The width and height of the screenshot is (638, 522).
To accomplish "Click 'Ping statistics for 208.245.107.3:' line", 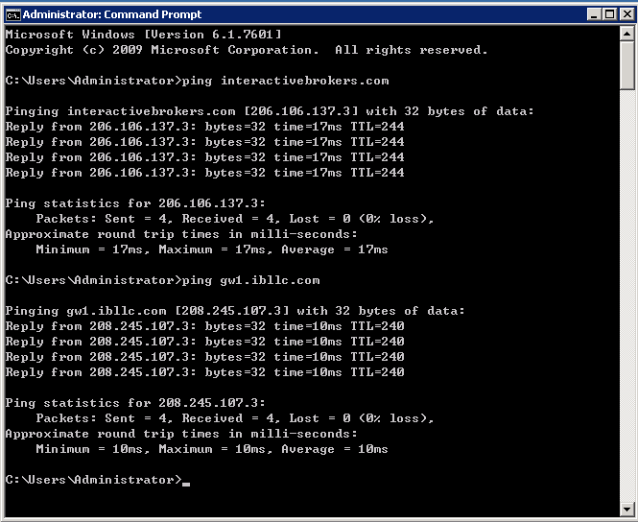I will click(135, 403).
